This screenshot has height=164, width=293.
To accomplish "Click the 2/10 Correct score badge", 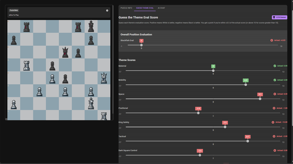I will tap(279, 17).
